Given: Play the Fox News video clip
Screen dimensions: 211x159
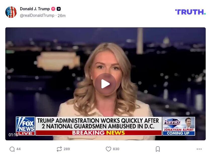Looking at the screenshot, I should [x=105, y=84].
